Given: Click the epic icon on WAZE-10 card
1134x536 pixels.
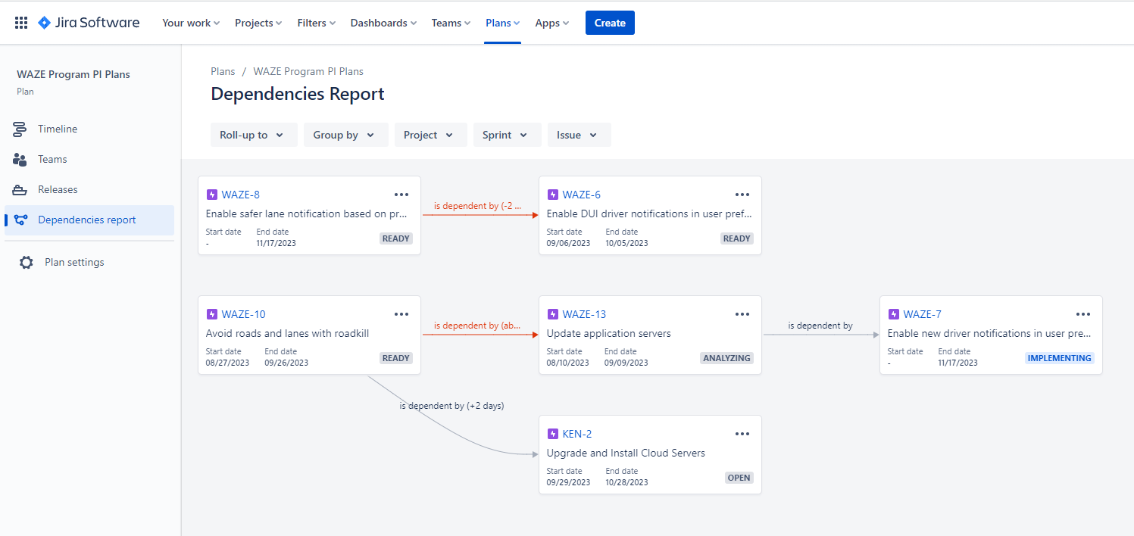Looking at the screenshot, I should click(x=212, y=314).
